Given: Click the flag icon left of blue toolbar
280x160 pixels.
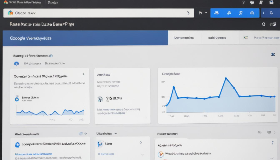Looking at the screenshot, I should [200, 13].
